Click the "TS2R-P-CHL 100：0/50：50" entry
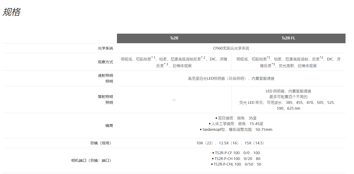The width and height of the screenshot is (354, 174). (236, 164)
